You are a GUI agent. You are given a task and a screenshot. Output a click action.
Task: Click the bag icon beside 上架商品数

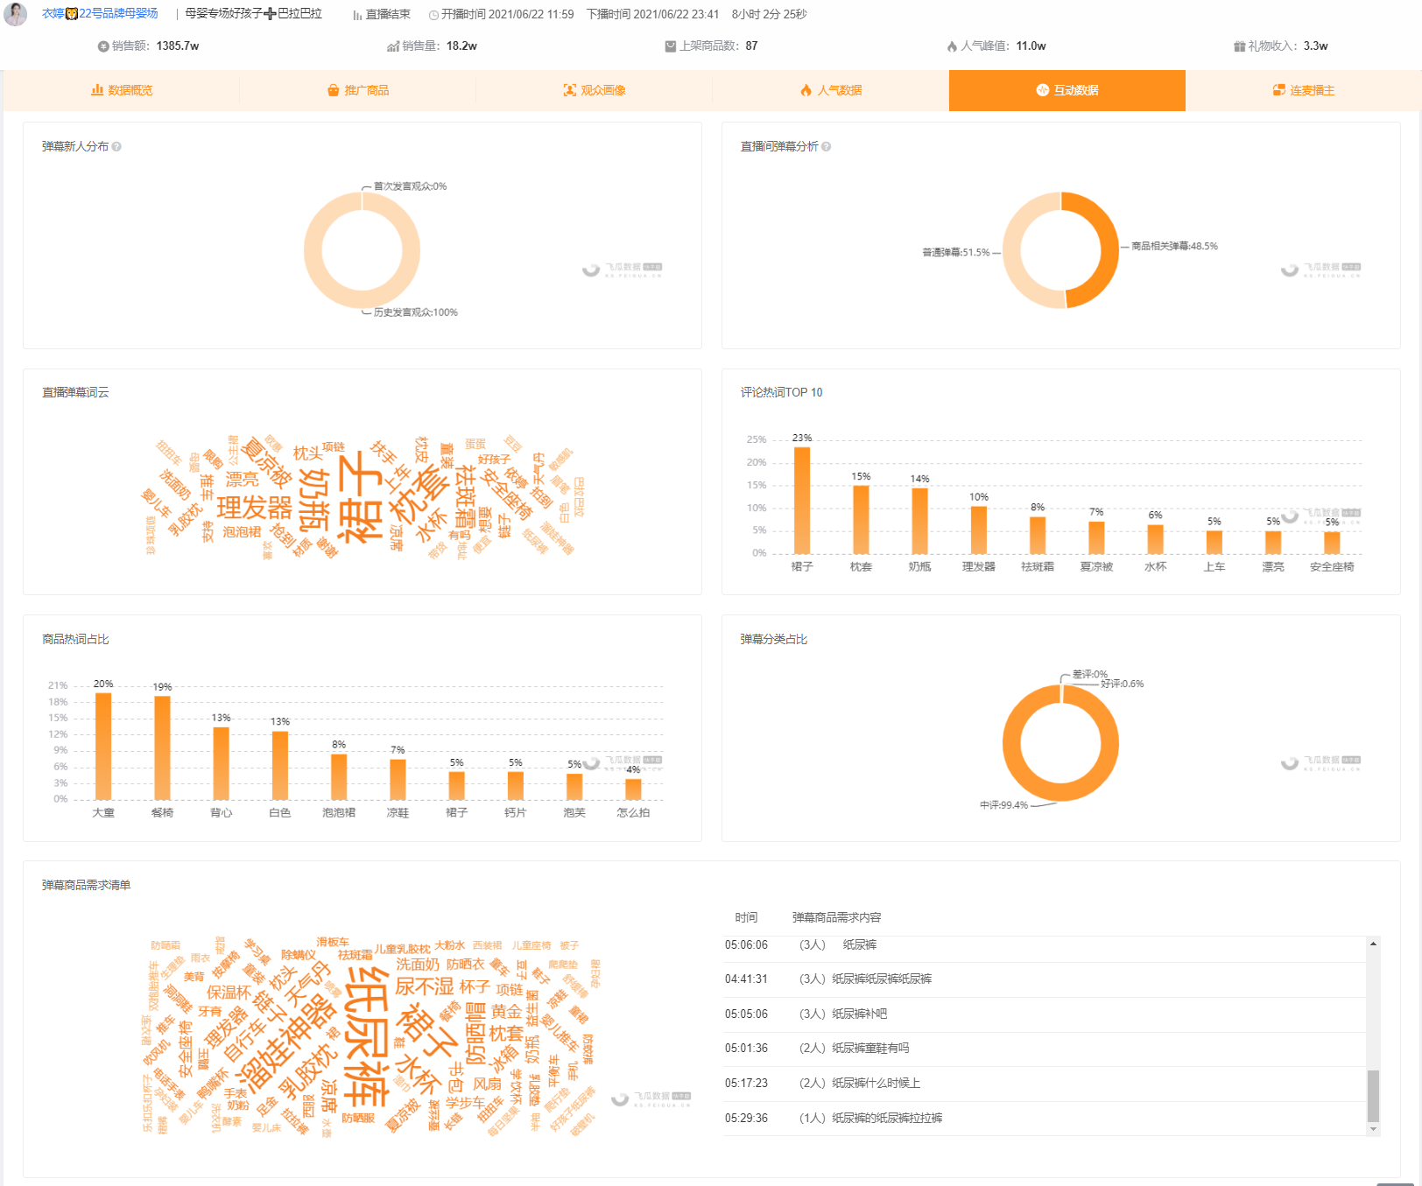pyautogui.click(x=671, y=46)
